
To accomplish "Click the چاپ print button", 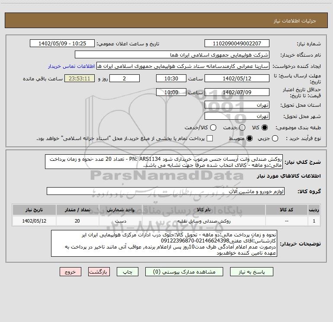I will click(128, 272).
